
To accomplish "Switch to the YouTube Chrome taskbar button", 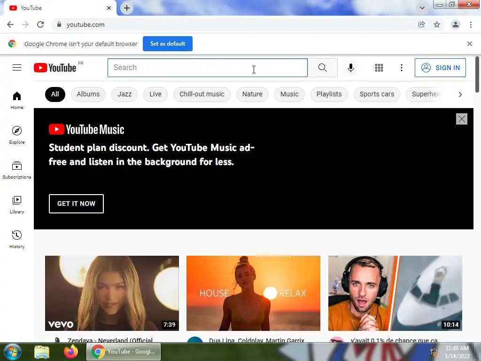I will pos(124,352).
